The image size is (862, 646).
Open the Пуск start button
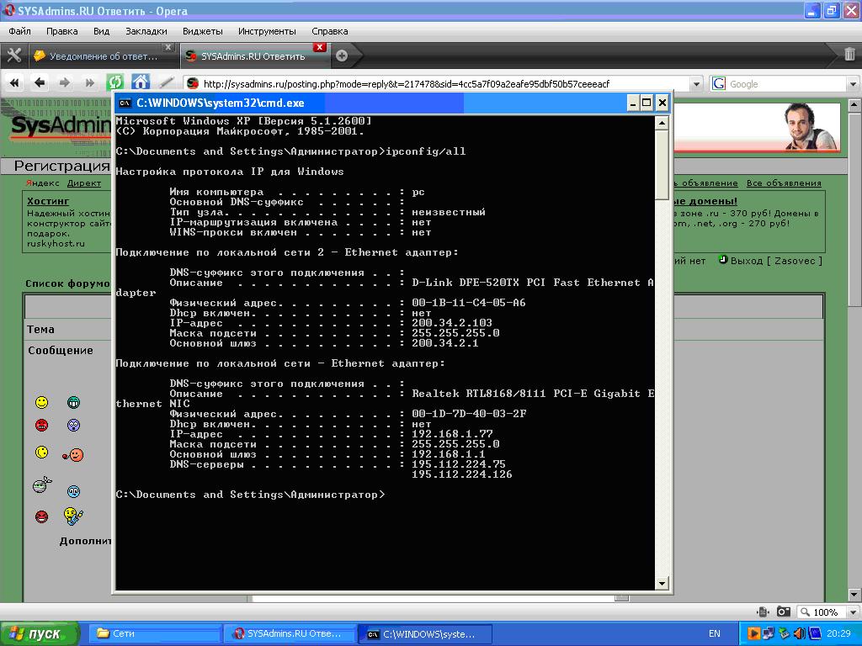click(39, 634)
